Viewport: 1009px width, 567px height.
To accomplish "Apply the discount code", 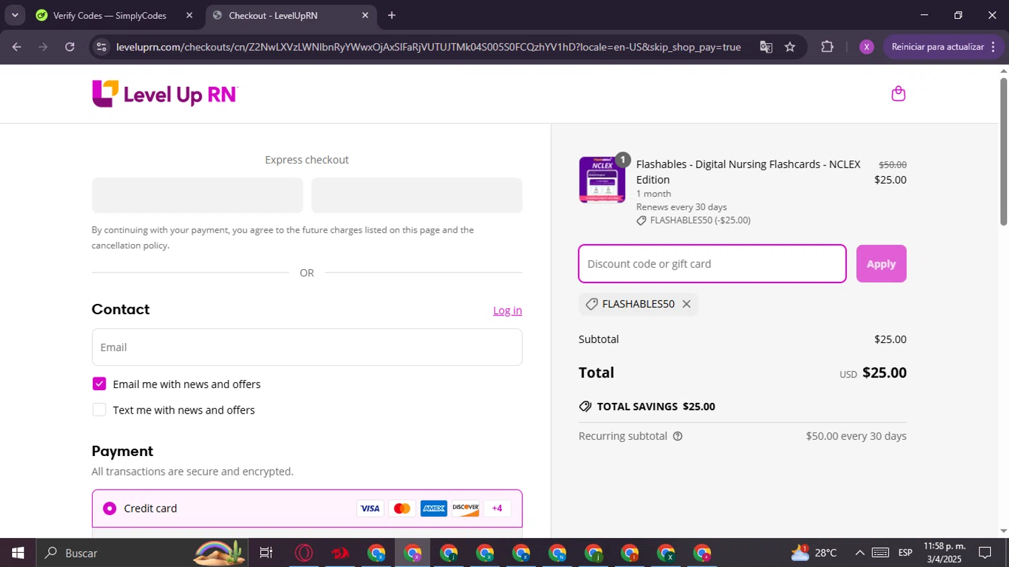I will 881,264.
